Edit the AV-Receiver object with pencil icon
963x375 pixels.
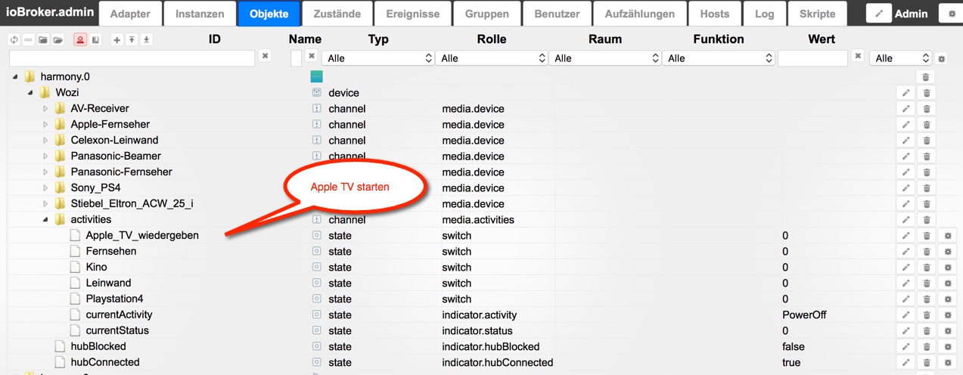905,109
